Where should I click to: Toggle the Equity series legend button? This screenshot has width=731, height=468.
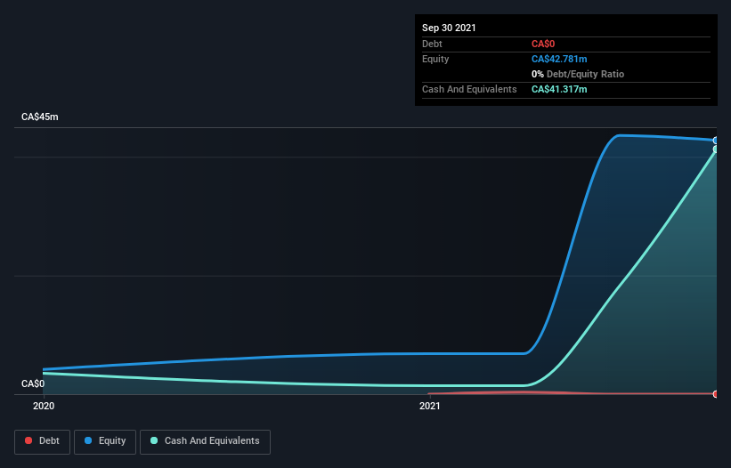pos(105,441)
